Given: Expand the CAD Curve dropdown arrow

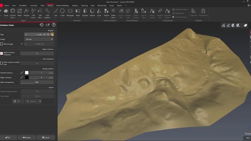Looking at the screenshot, I should point(36,18).
